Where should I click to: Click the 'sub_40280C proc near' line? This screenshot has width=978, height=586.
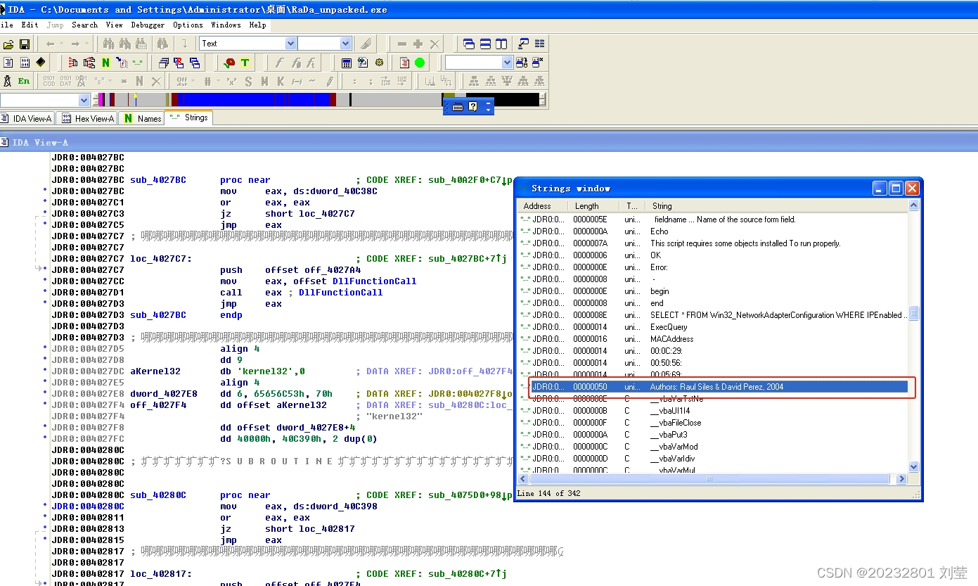click(200, 495)
